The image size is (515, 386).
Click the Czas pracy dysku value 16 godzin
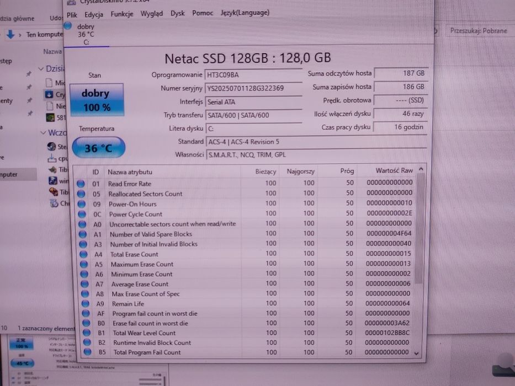pos(400,127)
